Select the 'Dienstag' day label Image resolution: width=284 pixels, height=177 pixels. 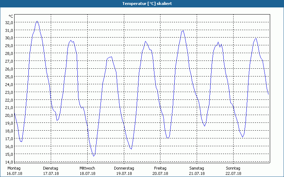[50, 168]
